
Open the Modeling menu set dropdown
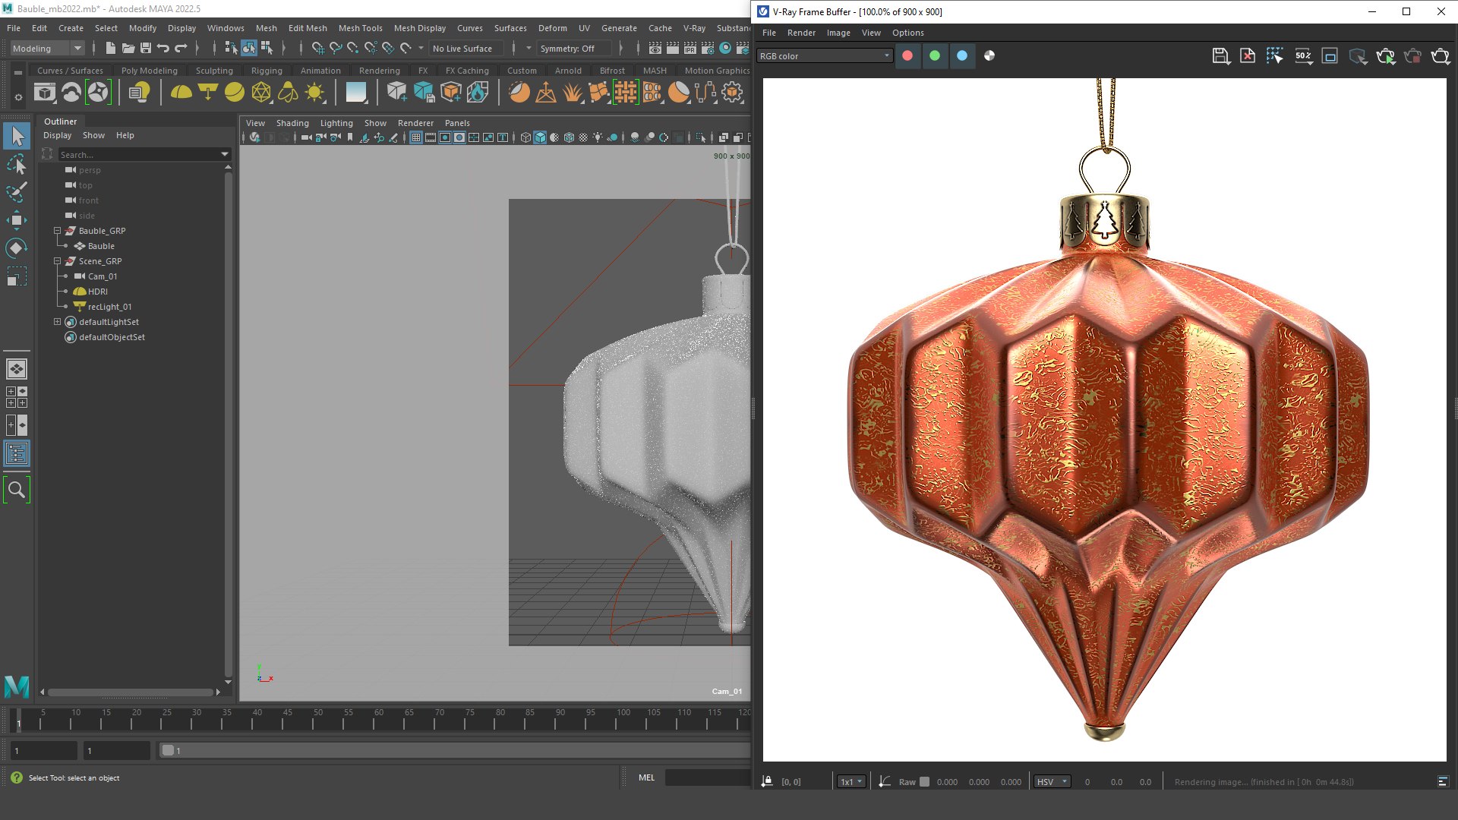pos(47,48)
